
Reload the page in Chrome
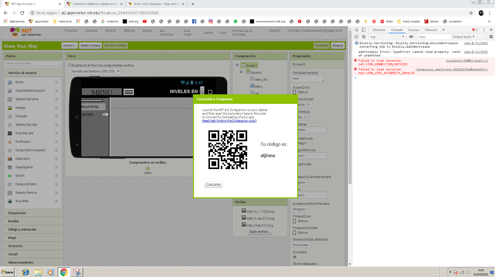point(22,13)
